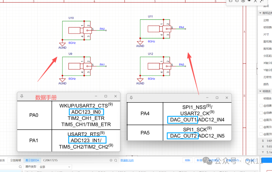This screenshot has width=272, height=172.
Task: Select the U9 connector symbol in schematic
Action: pos(80,66)
